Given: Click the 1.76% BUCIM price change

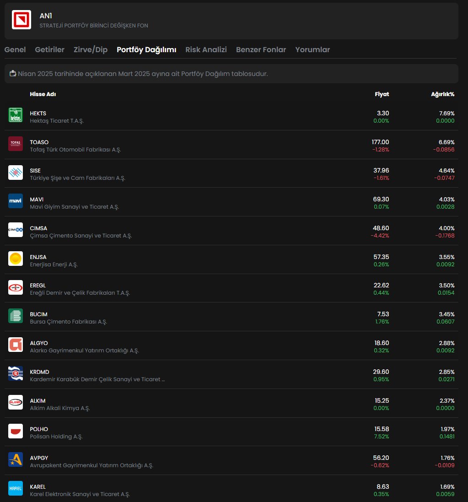Looking at the screenshot, I should point(382,321).
